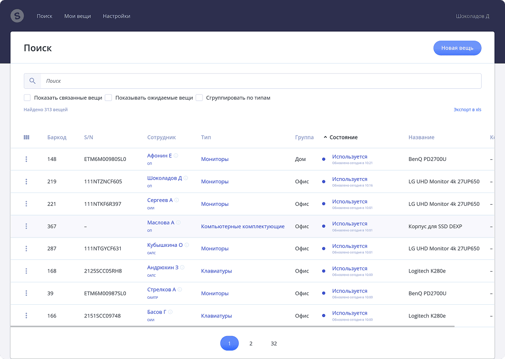Go to last page 32

click(274, 344)
